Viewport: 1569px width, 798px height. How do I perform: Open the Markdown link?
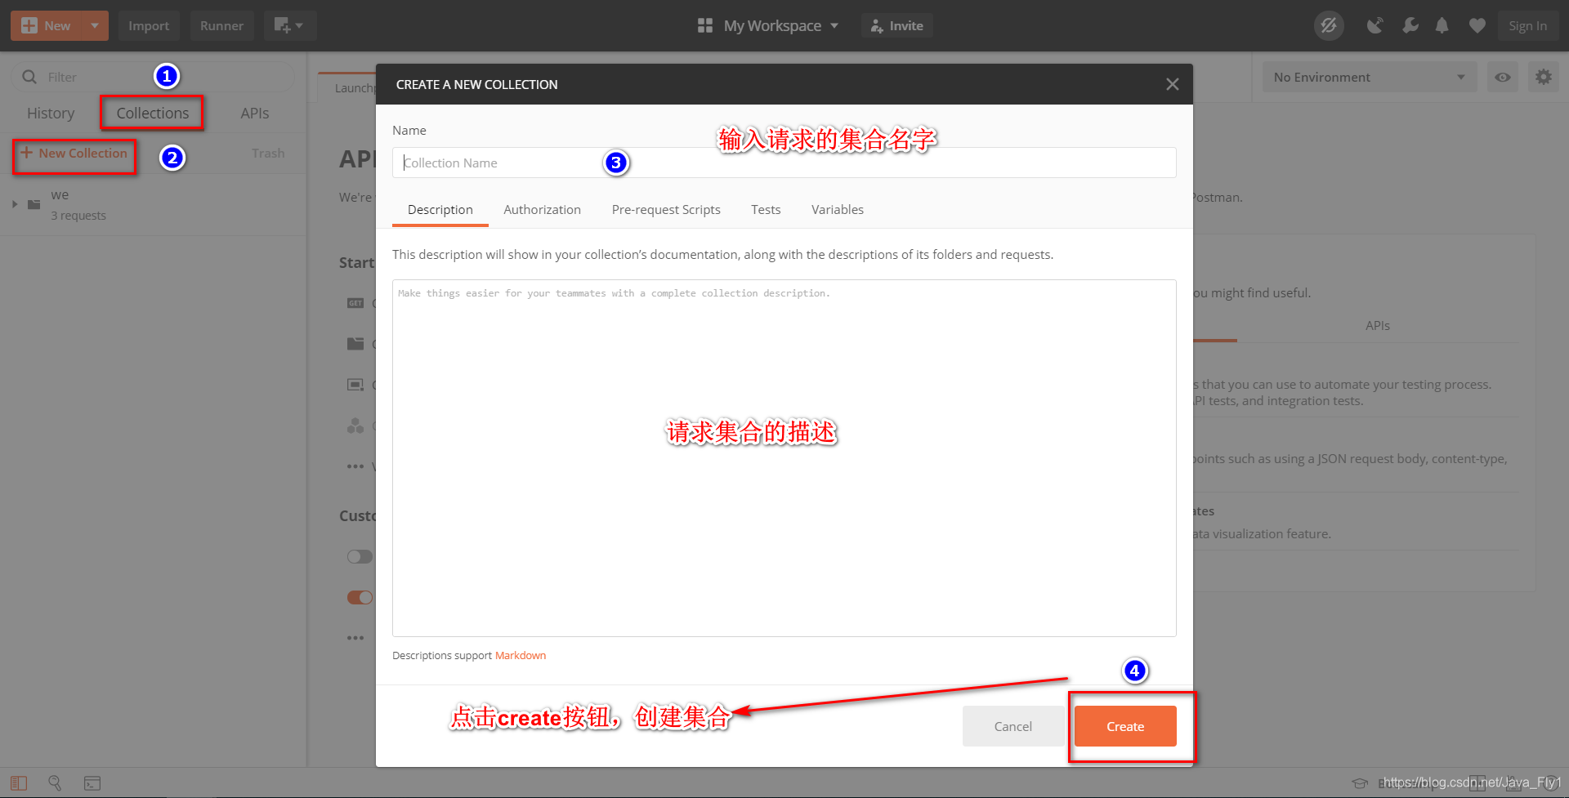pos(521,656)
